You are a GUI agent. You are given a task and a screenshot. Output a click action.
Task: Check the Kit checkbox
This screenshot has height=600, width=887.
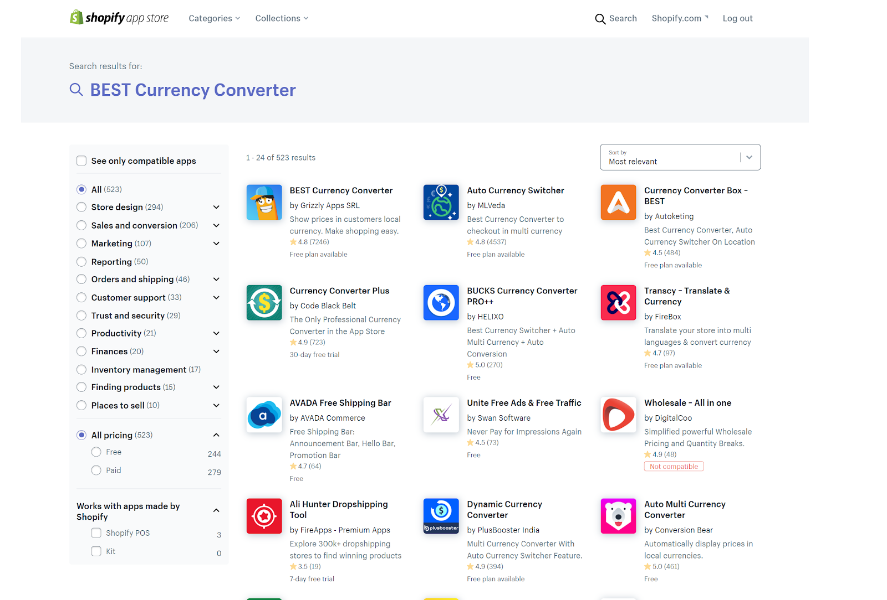click(96, 551)
